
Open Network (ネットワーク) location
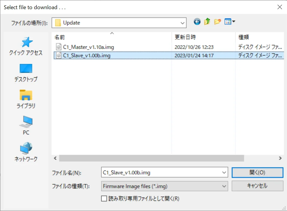(x=26, y=152)
